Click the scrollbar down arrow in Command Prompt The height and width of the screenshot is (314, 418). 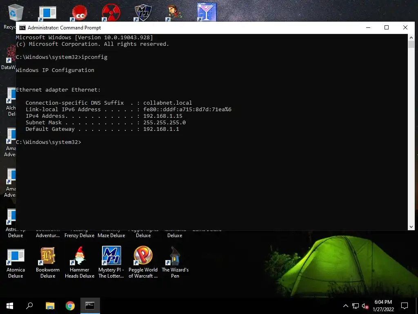click(411, 227)
